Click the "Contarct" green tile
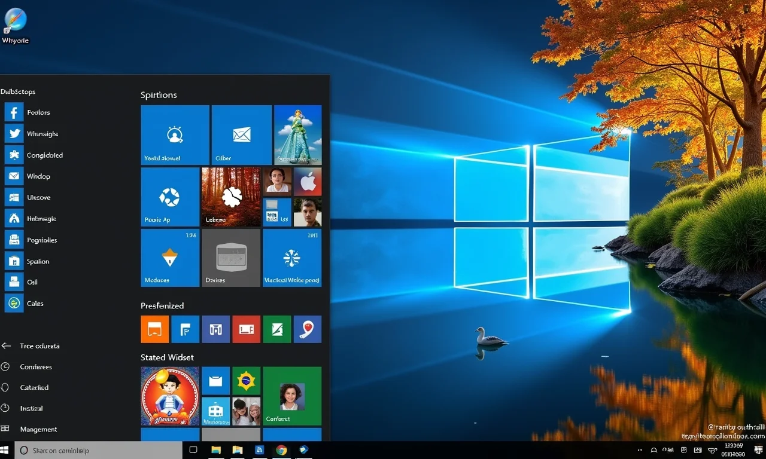 (292, 396)
